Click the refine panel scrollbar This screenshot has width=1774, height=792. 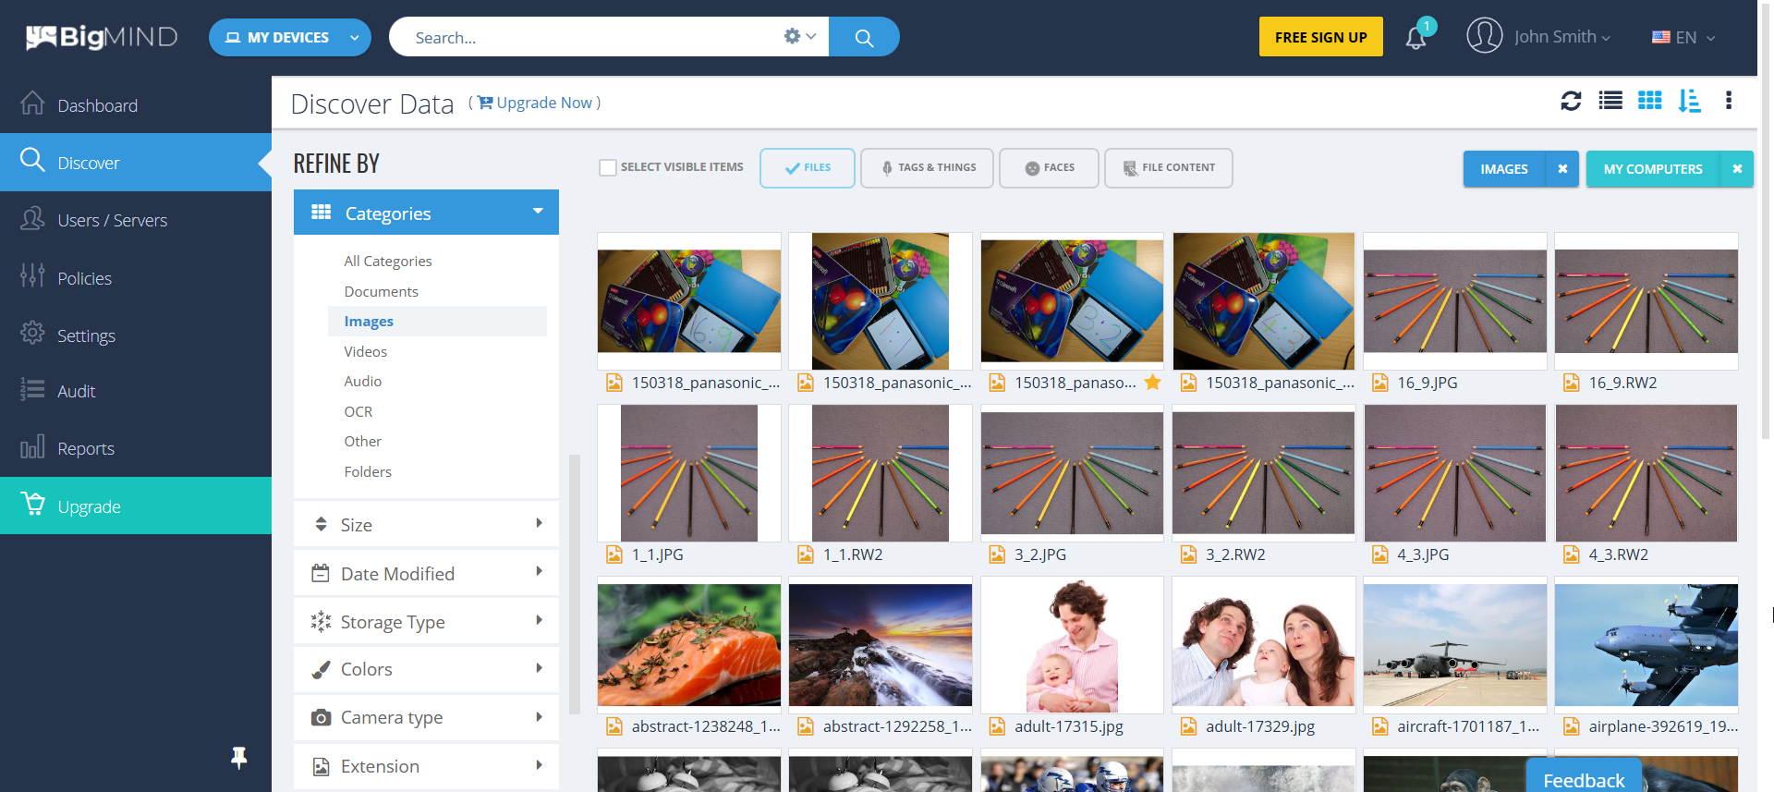pyautogui.click(x=575, y=584)
